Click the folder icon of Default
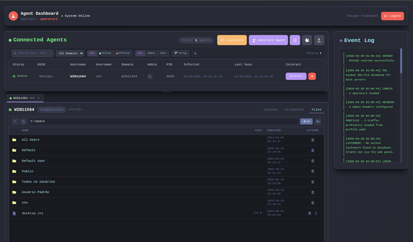The width and height of the screenshot is (413, 242). point(14,150)
